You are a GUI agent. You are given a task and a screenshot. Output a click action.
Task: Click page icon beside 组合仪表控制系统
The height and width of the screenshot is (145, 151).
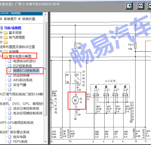point(9,108)
